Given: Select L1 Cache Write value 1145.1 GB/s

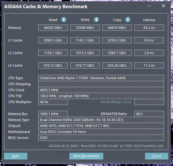Looking at the screenshot, I should [85, 40].
